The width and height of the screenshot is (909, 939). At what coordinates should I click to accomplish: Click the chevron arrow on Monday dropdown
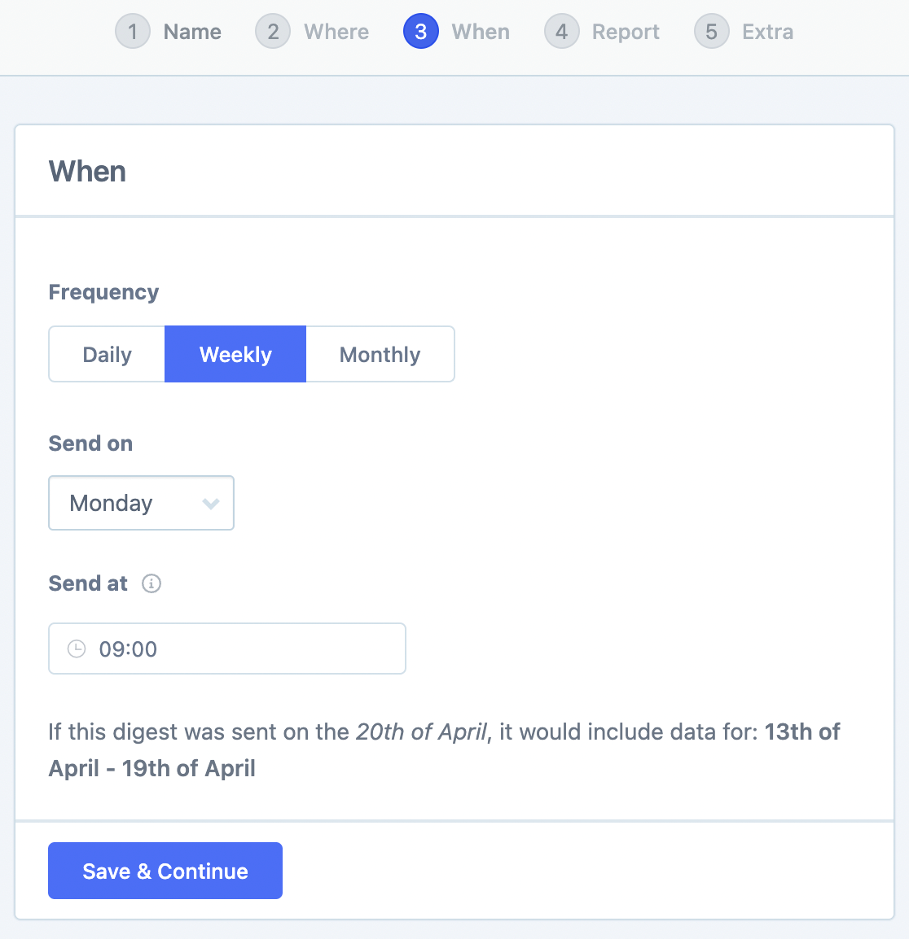tap(211, 504)
